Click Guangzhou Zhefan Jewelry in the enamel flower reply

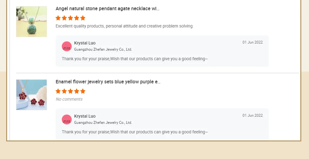(x=103, y=123)
